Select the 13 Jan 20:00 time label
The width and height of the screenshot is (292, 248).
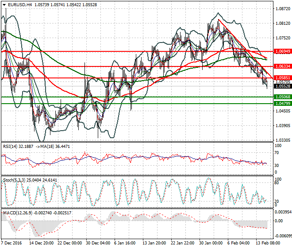coord(154,243)
